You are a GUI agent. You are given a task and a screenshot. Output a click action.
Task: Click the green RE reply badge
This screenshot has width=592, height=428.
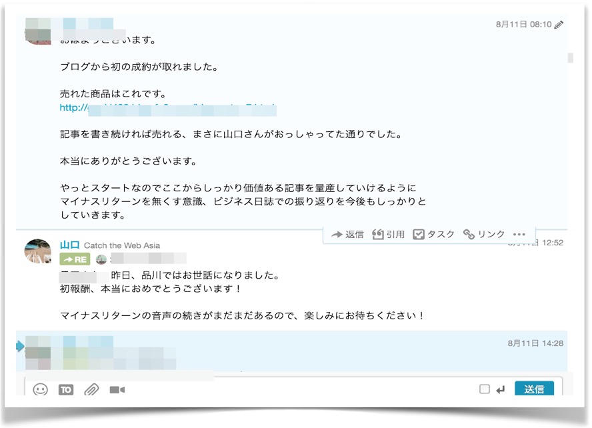pos(75,259)
